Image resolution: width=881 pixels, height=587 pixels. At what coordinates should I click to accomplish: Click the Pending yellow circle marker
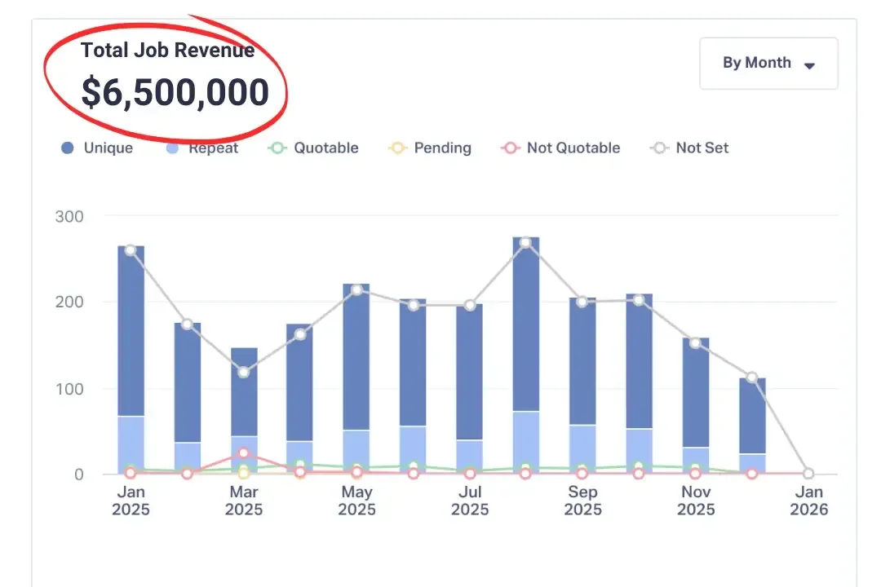(x=397, y=148)
